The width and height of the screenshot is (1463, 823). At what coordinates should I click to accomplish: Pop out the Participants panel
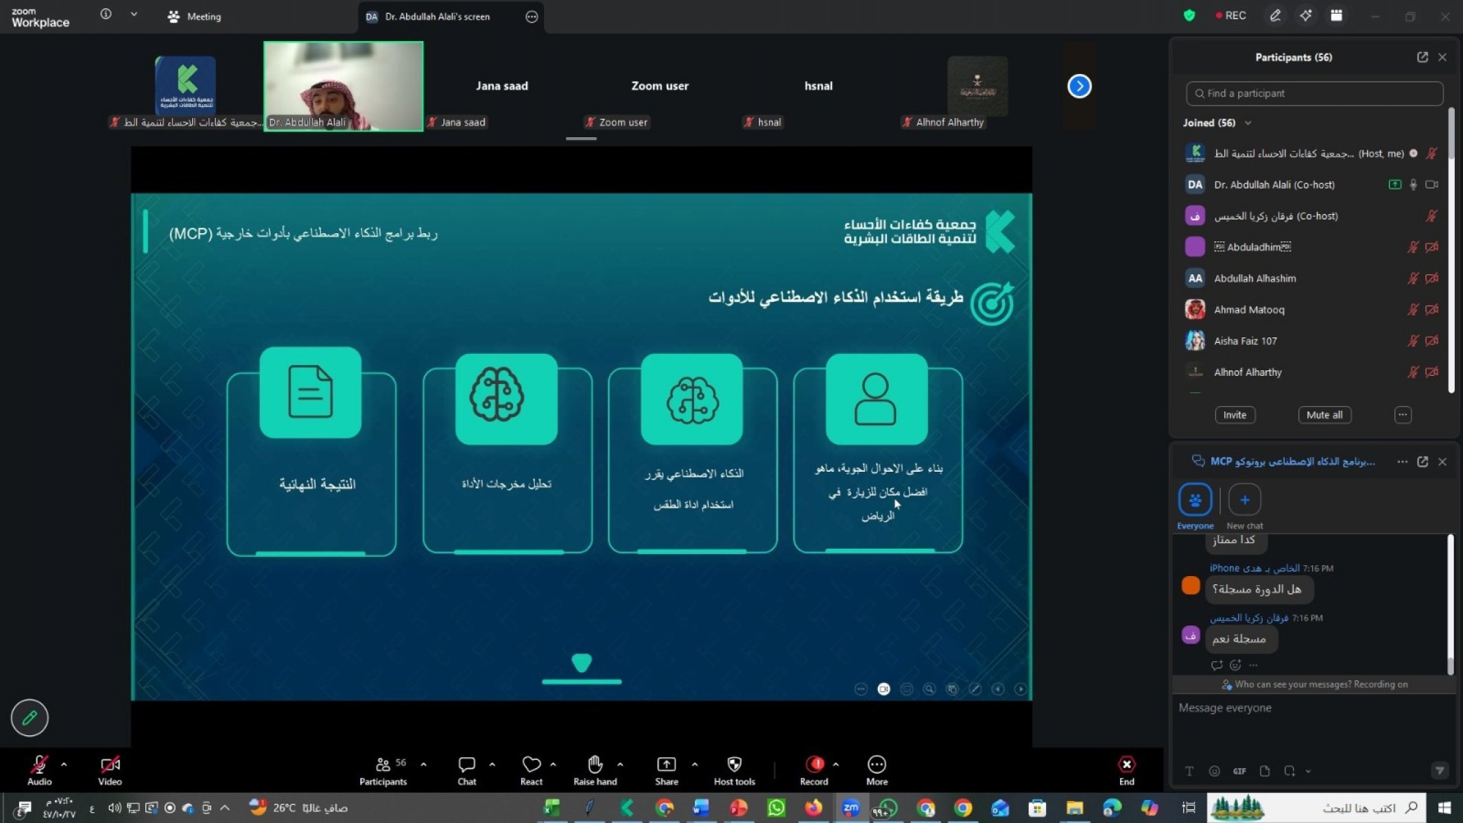[x=1423, y=57]
